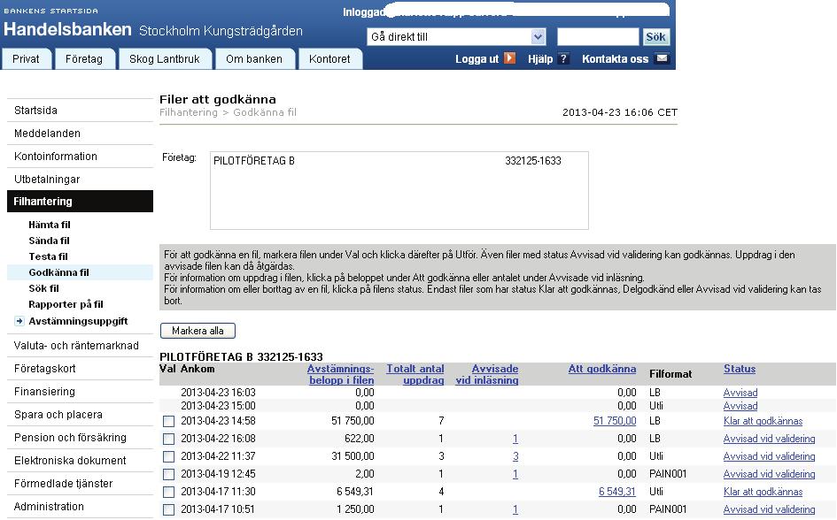Open Avvisad status for 2013-04-23 15:00
Viewport: 837px width, 520px height.
tap(740, 406)
